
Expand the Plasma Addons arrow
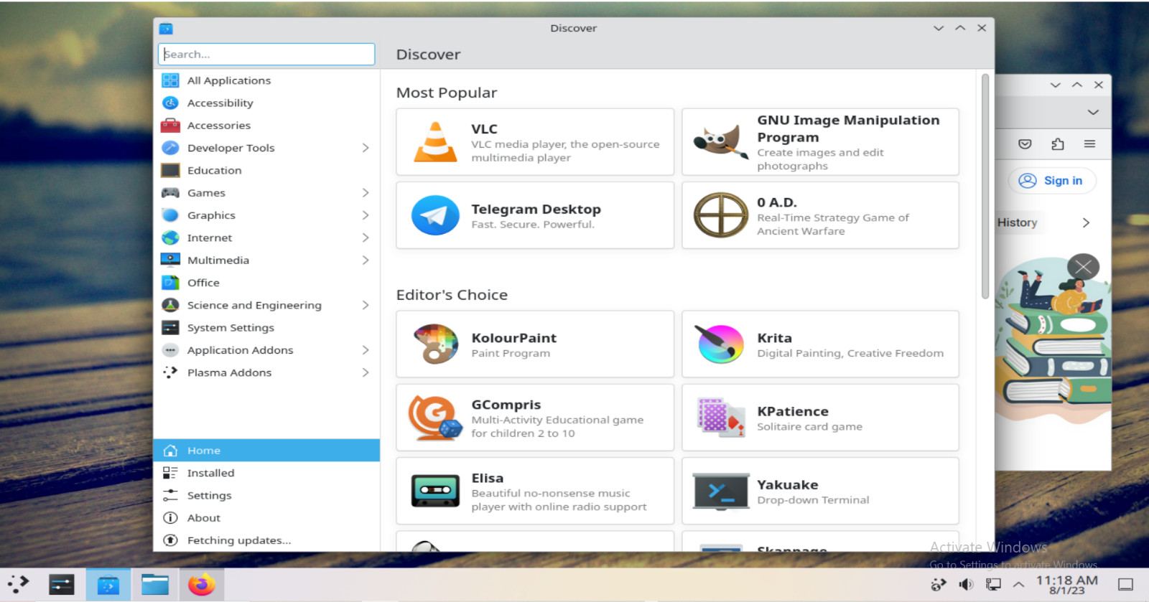click(366, 372)
